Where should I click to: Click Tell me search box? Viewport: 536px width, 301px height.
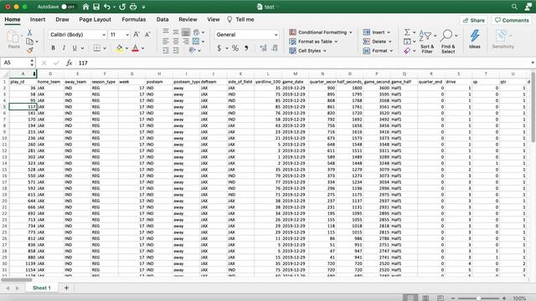[241, 19]
